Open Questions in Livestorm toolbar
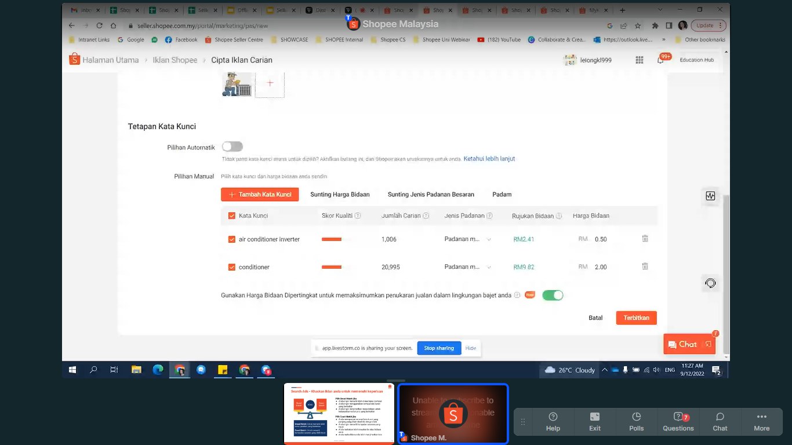792x445 pixels. pos(678,422)
